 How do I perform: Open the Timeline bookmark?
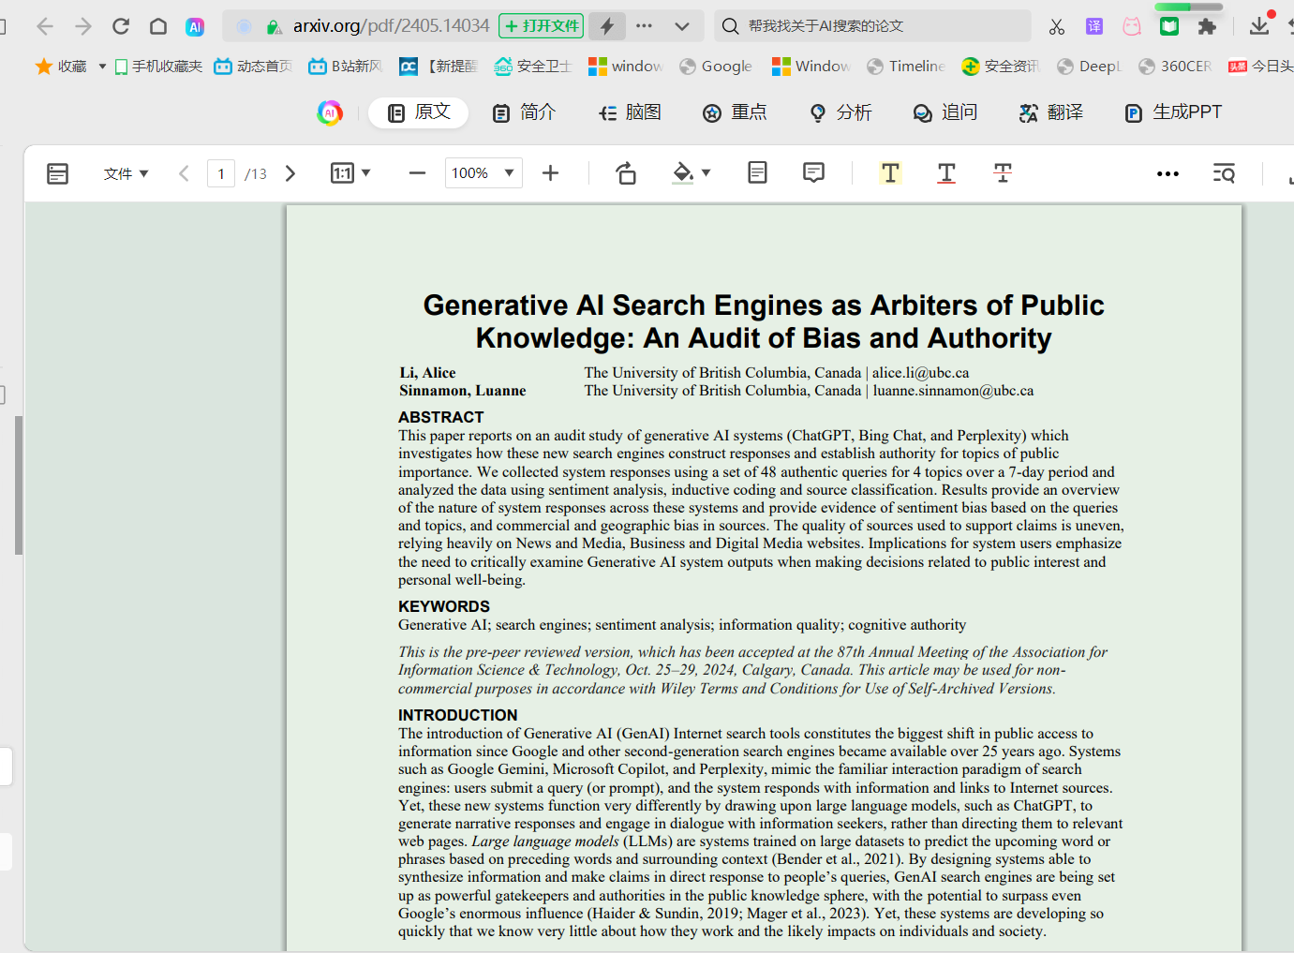click(x=906, y=66)
